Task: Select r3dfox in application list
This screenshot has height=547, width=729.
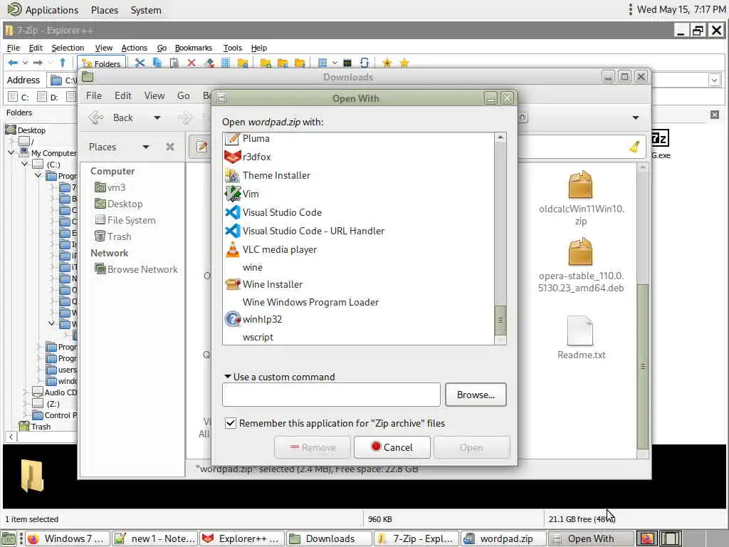Action: pos(359,157)
